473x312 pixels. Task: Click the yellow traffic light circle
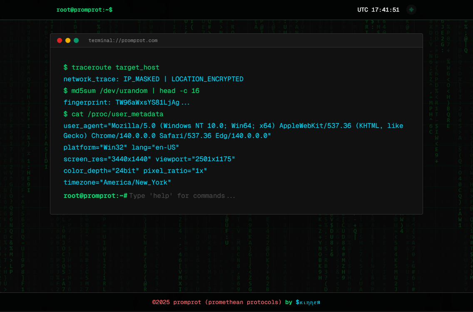(x=68, y=40)
